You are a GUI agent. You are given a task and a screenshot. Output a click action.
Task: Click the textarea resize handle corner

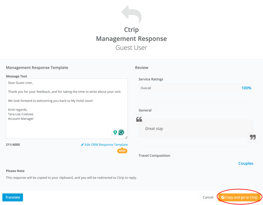[126, 137]
